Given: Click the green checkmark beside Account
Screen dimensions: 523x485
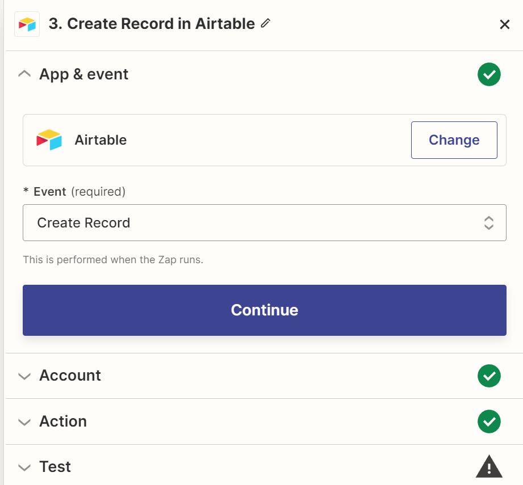Looking at the screenshot, I should [489, 376].
